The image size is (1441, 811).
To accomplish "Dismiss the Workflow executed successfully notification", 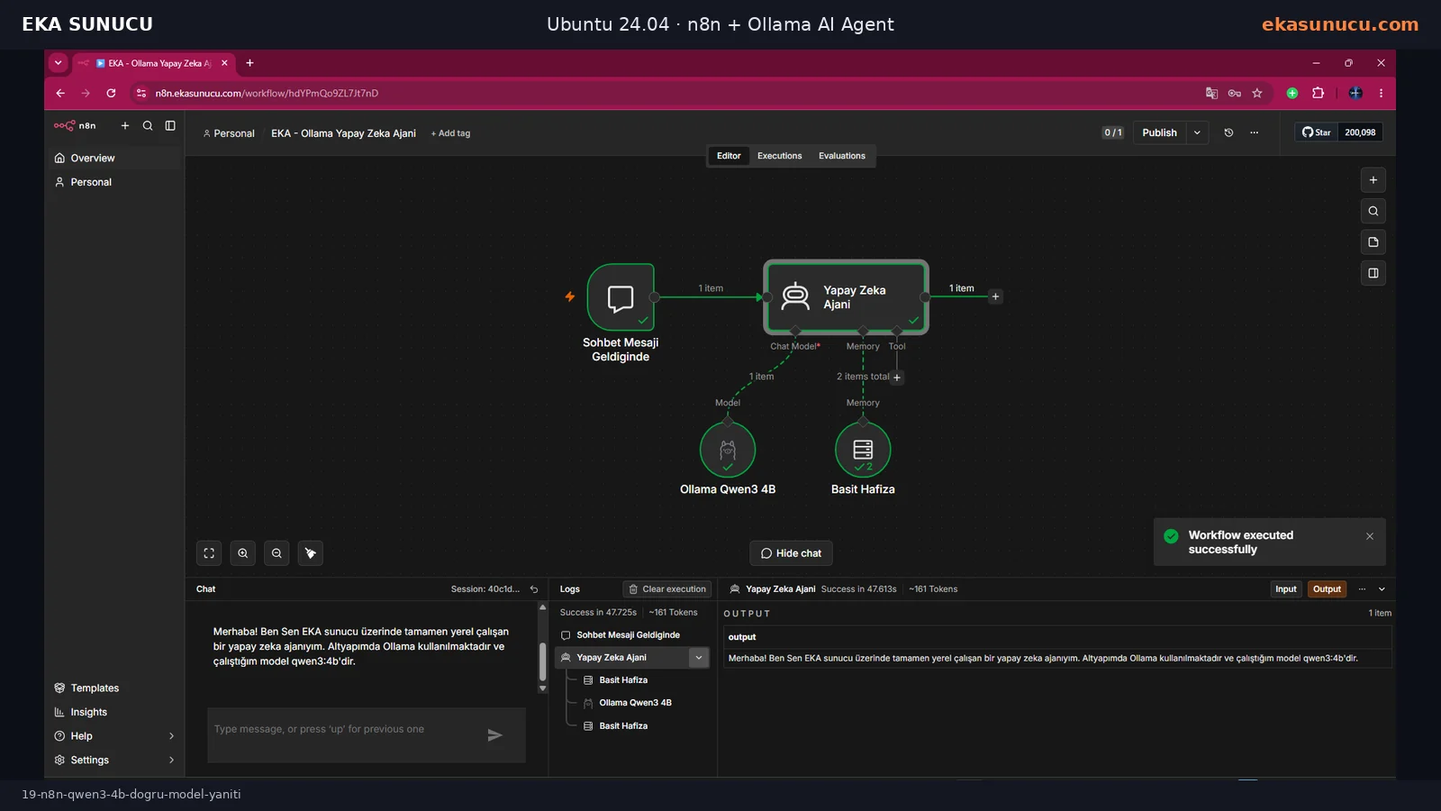I will click(x=1370, y=536).
